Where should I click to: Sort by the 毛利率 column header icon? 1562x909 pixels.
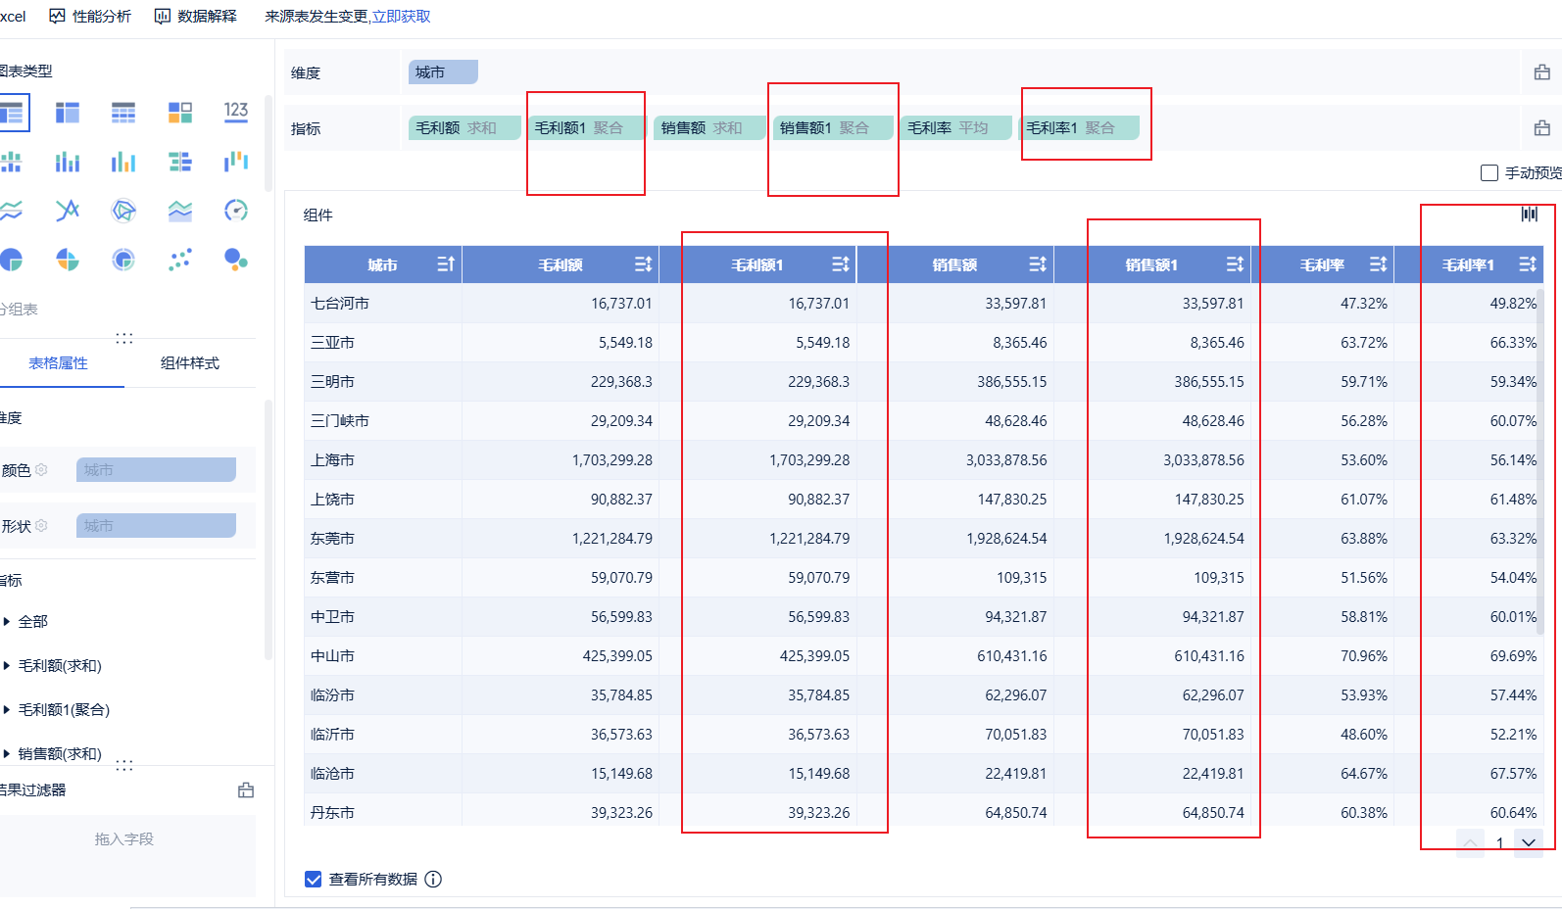coord(1378,264)
